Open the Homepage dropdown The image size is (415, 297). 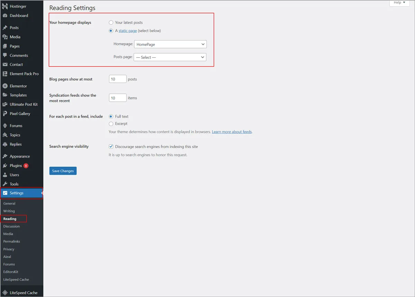tap(170, 44)
